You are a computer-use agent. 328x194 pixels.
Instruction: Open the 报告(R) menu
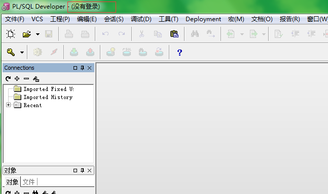click(290, 19)
